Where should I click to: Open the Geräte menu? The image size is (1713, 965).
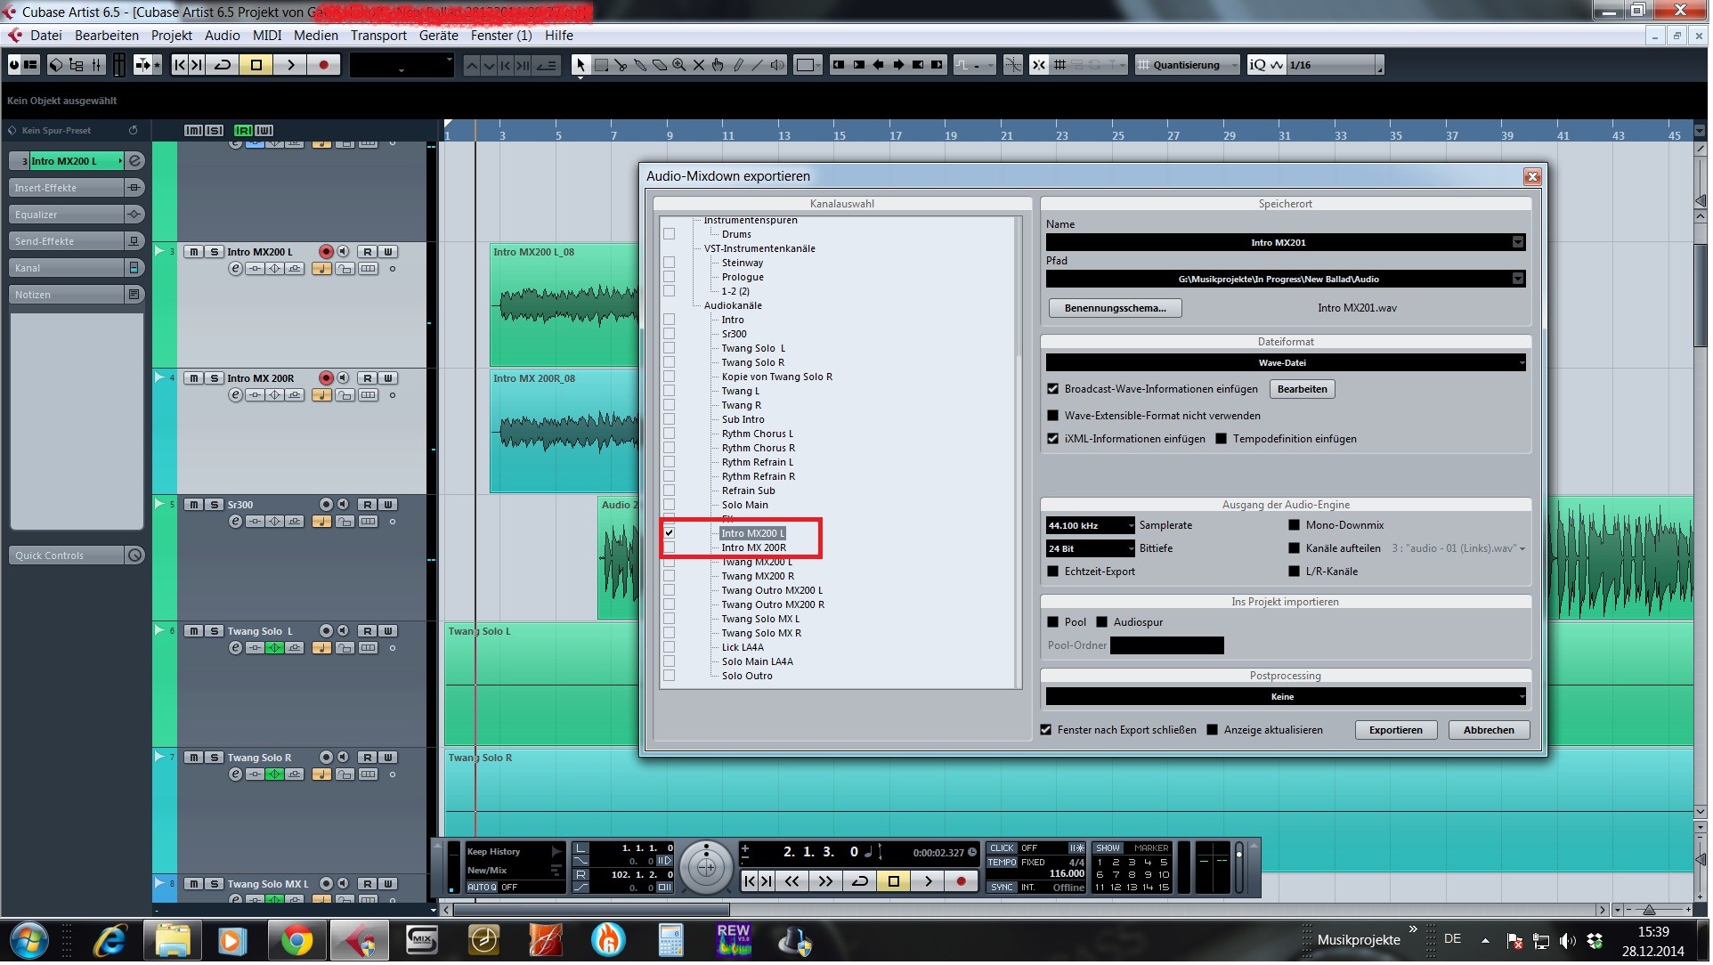coord(439,36)
